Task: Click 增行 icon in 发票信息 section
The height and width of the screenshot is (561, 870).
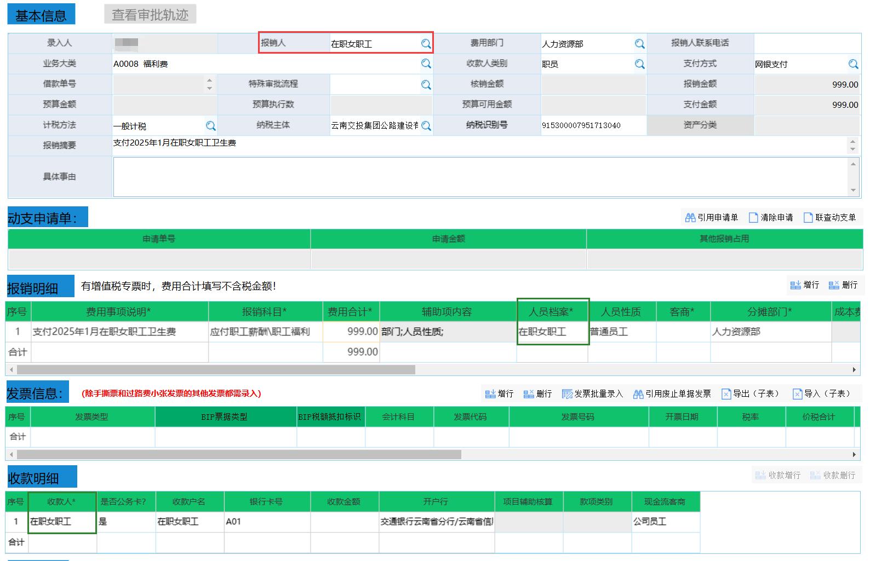Action: [x=490, y=394]
